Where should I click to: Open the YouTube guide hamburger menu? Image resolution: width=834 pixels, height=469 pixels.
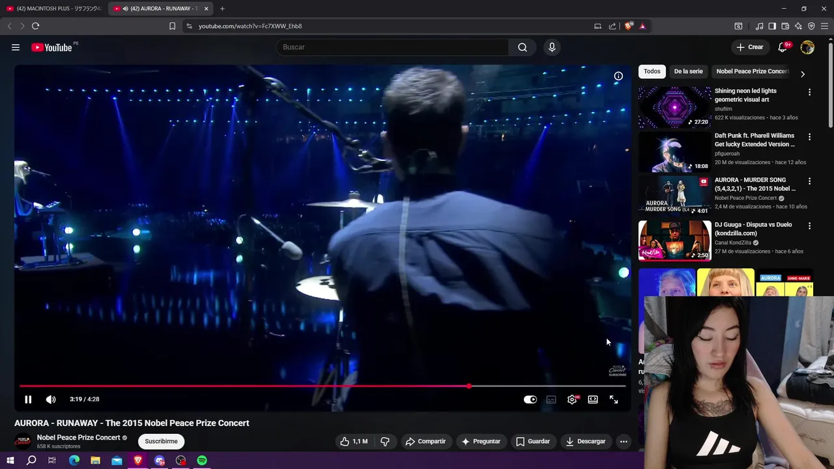(x=16, y=47)
